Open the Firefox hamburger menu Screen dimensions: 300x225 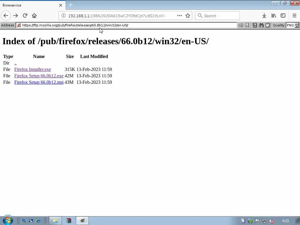click(294, 16)
